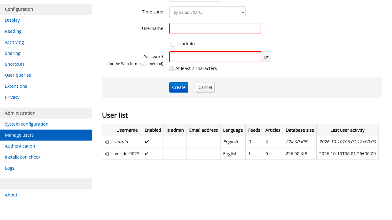Image resolution: width=392 pixels, height=220 pixels.
Task: Click the Database size column header
Action: click(x=300, y=130)
